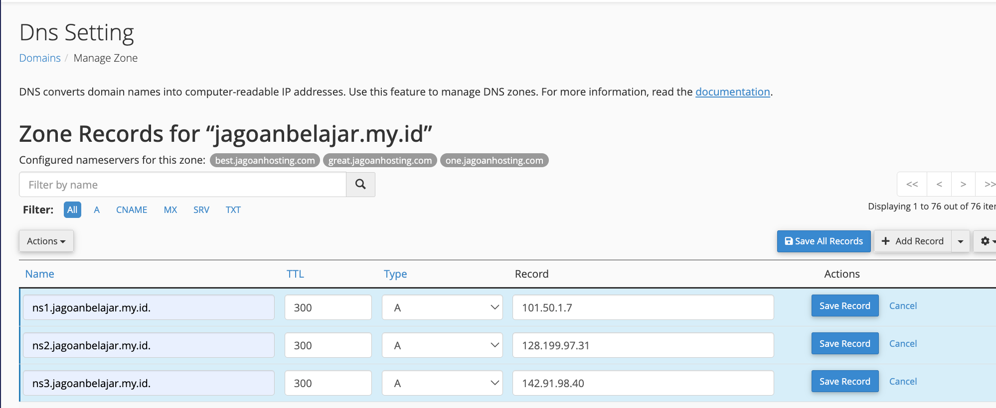Click the search magnifier icon button
This screenshot has width=996, height=408.
pos(360,185)
